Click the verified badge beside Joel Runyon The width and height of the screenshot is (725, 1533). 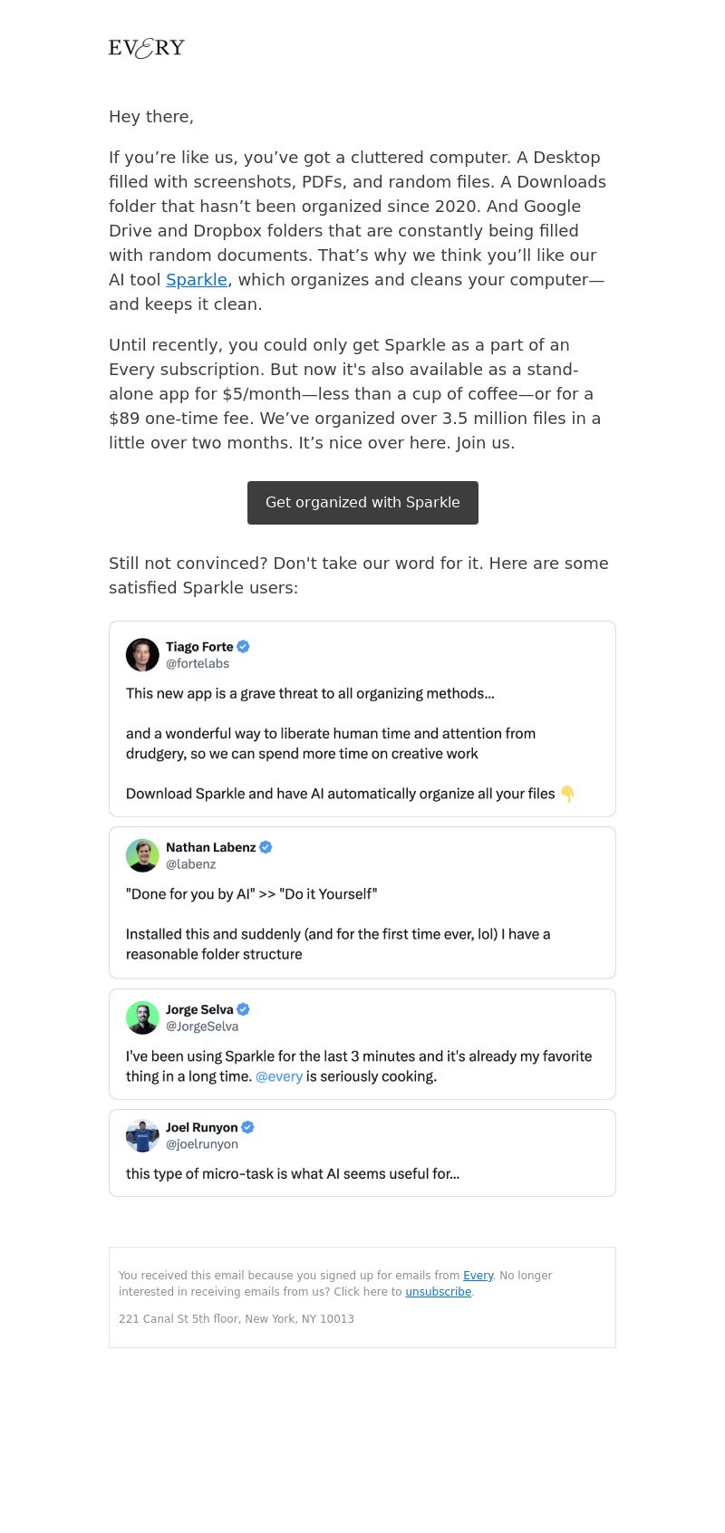(x=247, y=1127)
